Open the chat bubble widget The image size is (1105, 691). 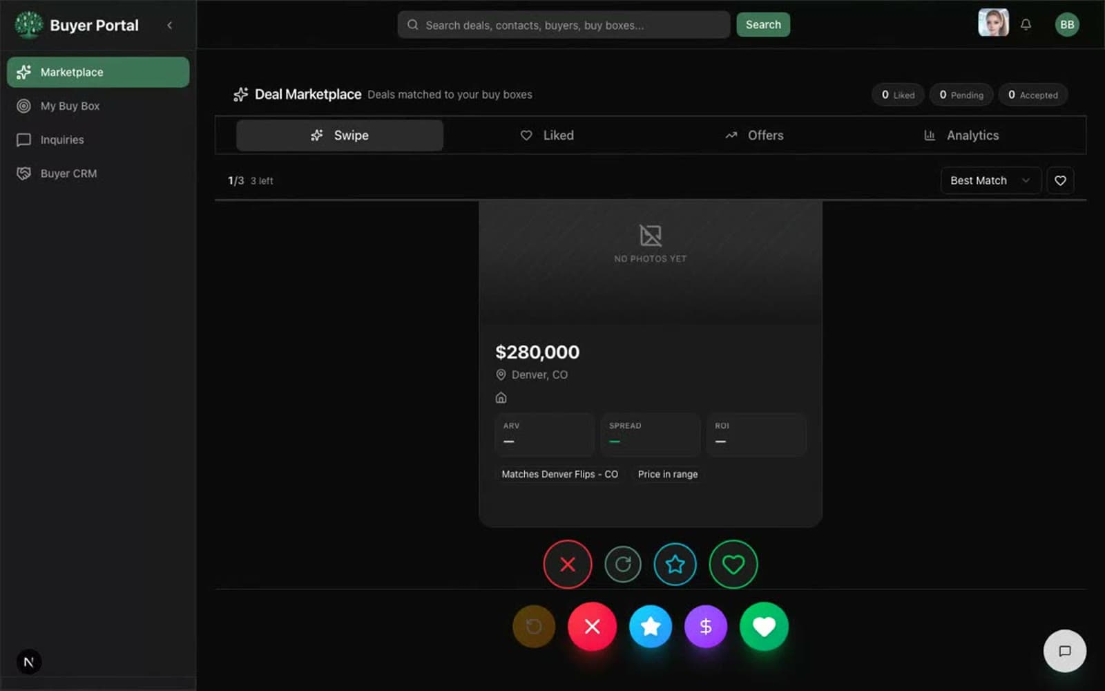(x=1064, y=651)
